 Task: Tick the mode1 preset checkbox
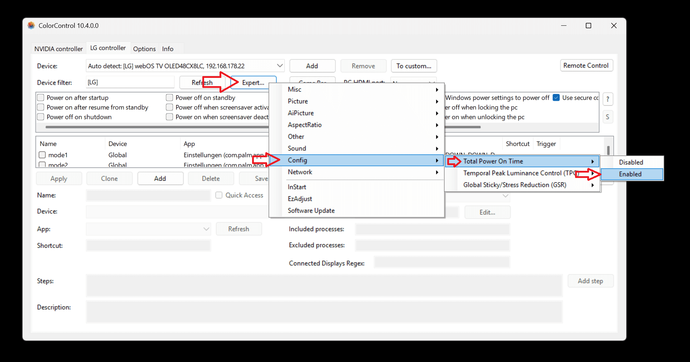[x=42, y=155]
